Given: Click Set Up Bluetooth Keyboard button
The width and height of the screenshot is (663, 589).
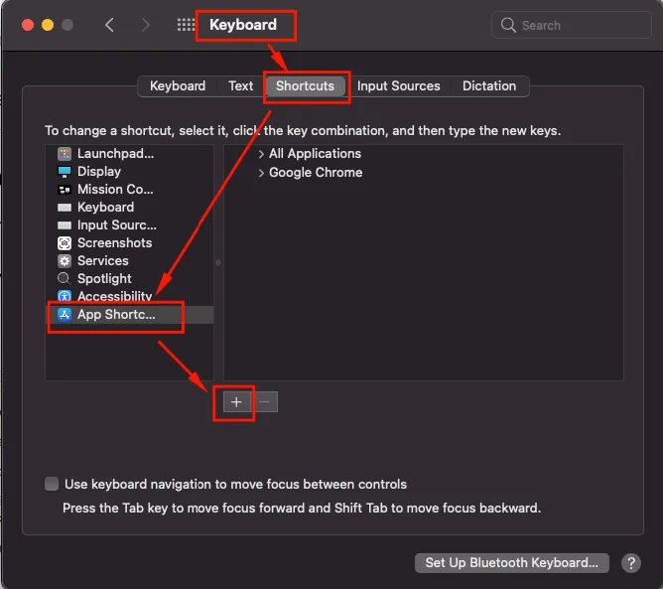Looking at the screenshot, I should (x=511, y=563).
